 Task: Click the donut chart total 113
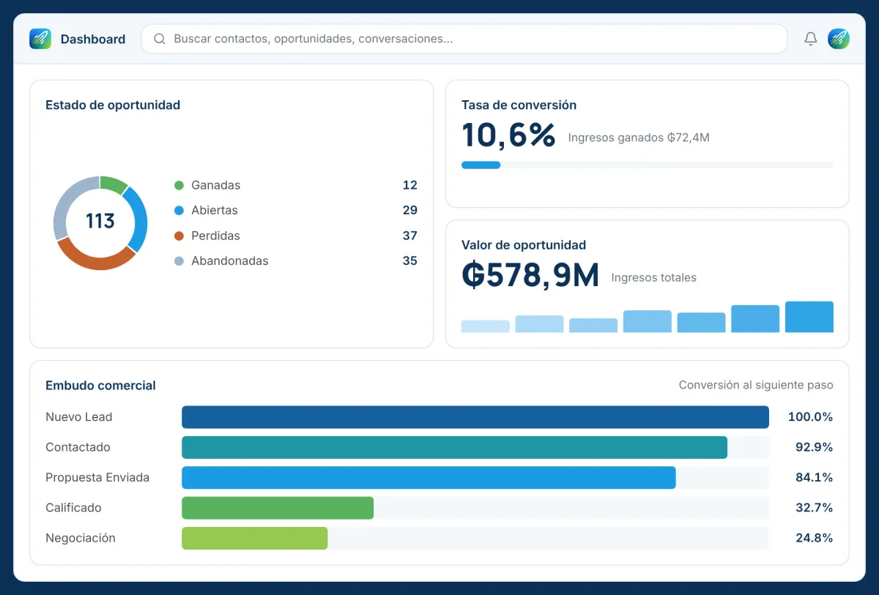point(100,221)
